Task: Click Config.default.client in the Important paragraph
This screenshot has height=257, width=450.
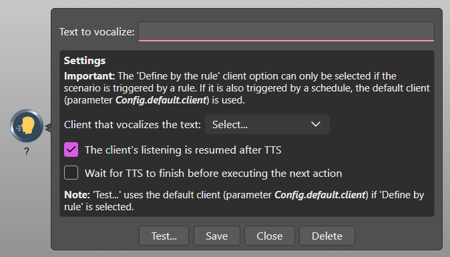Action: click(x=161, y=100)
